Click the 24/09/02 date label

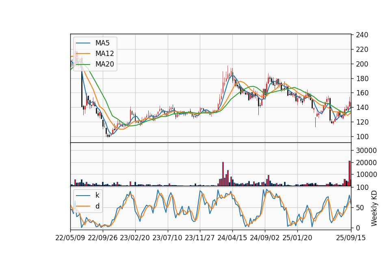[x=264, y=238]
